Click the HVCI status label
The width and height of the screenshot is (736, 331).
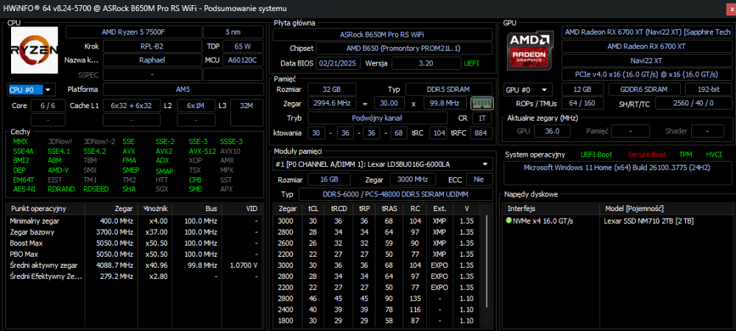coord(714,154)
